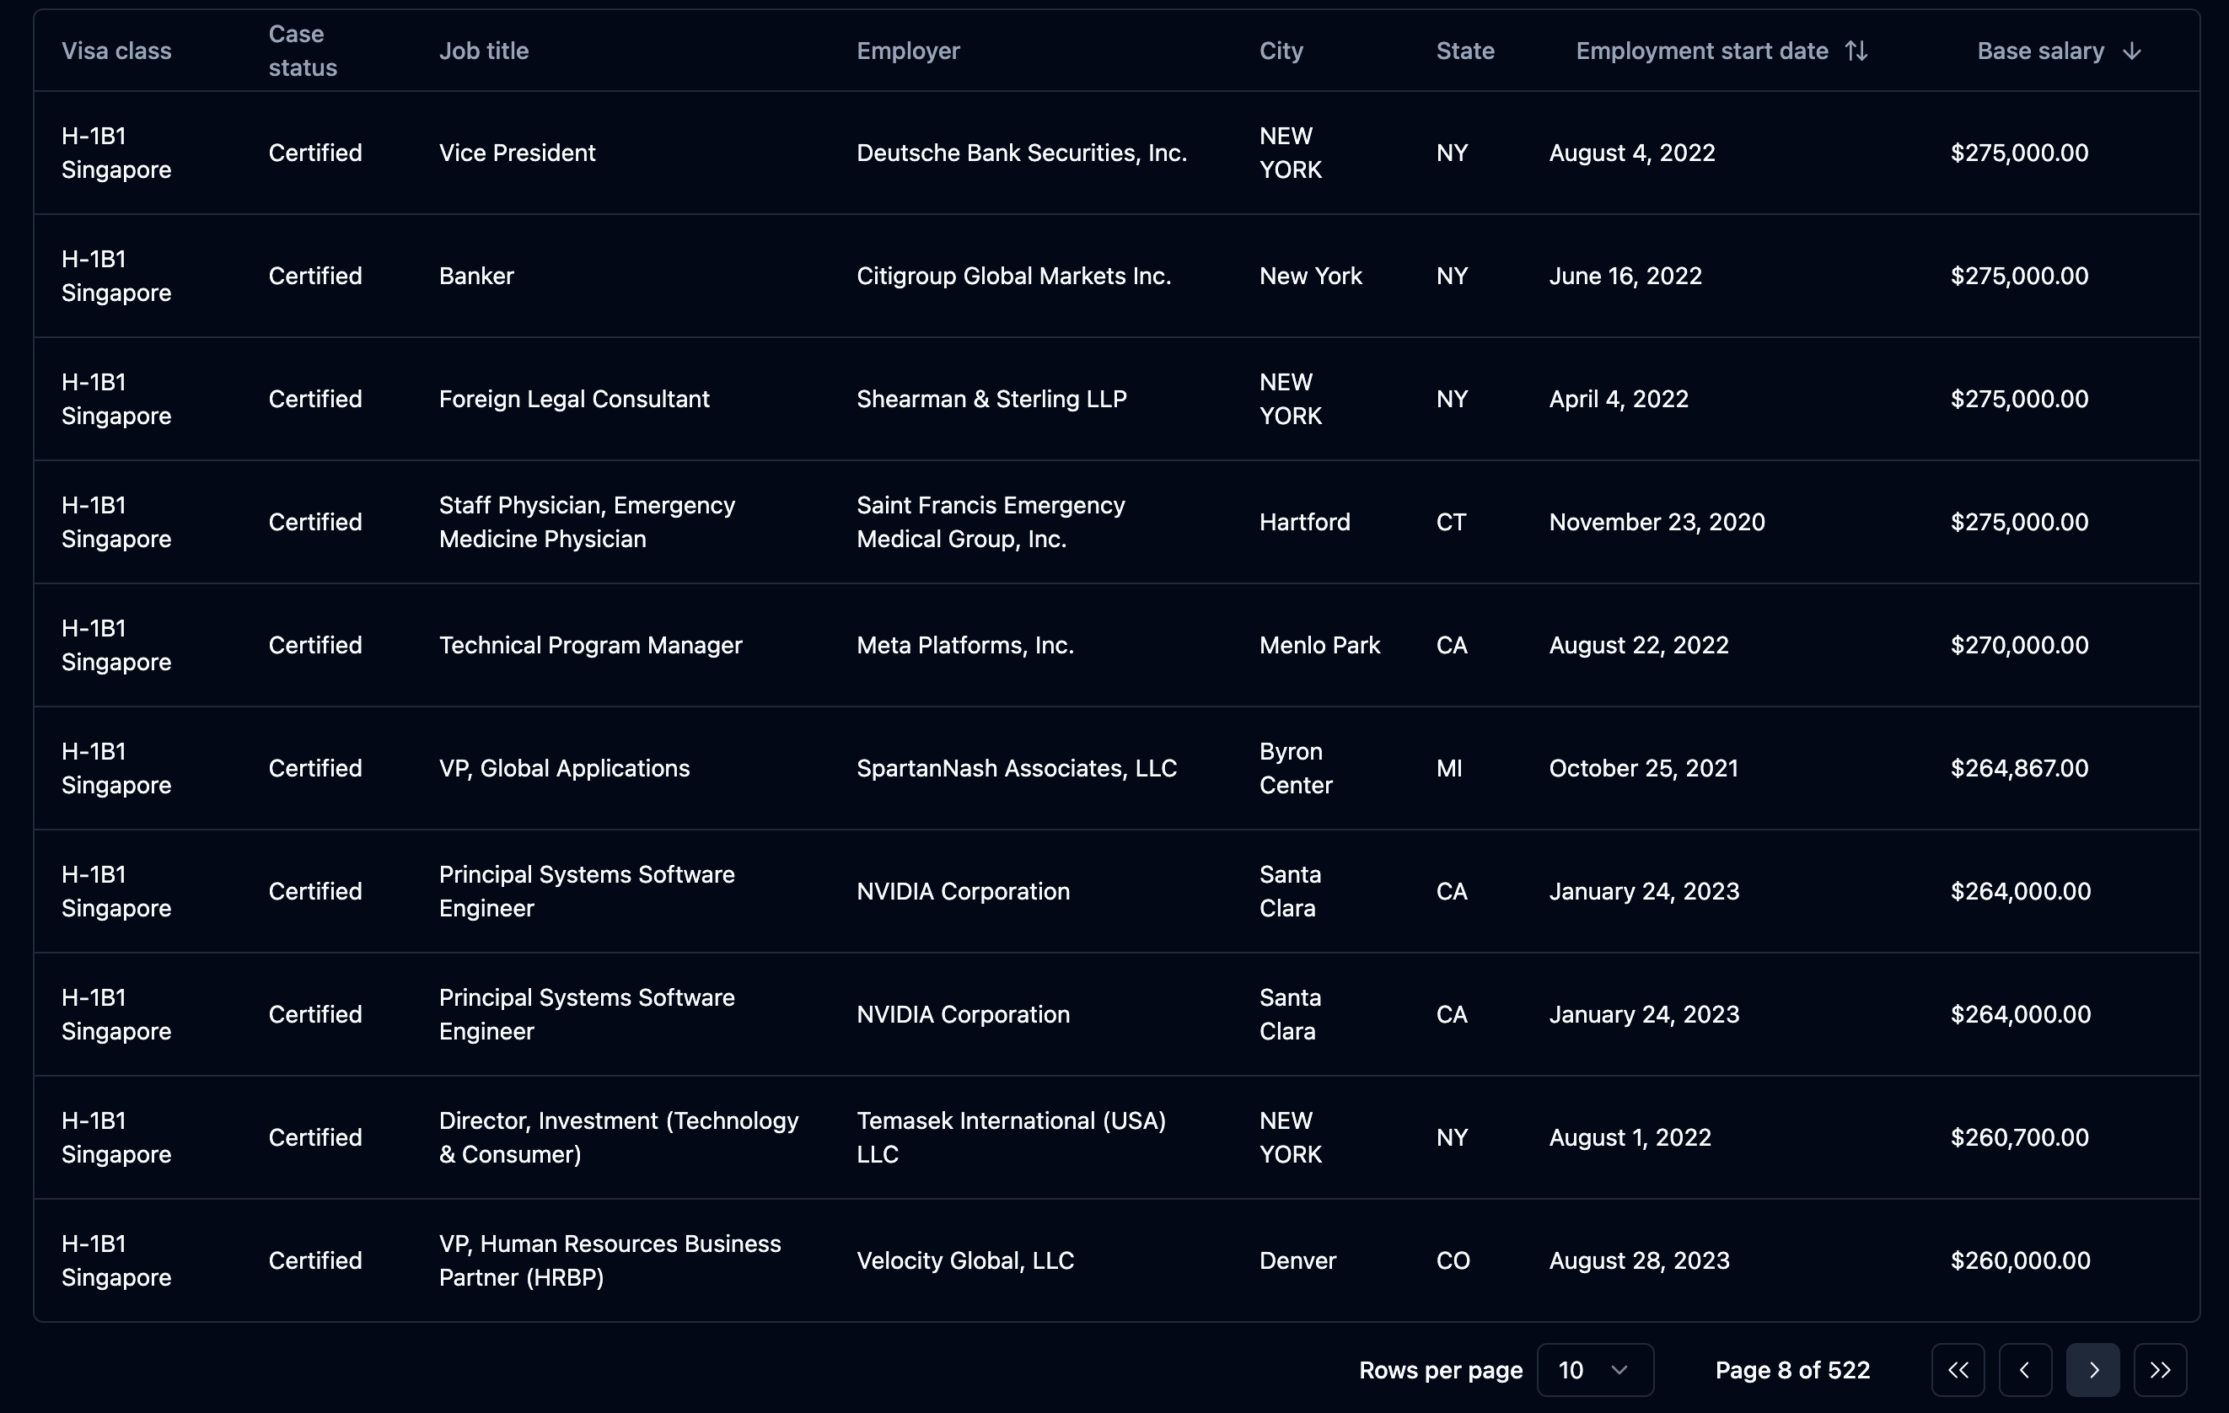Click the Case status column header
The height and width of the screenshot is (1413, 2229).
(x=303, y=51)
